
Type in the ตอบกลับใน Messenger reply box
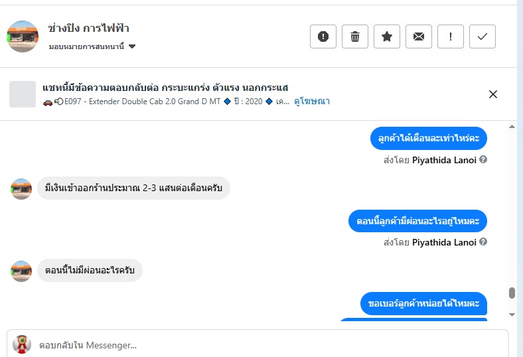point(265,345)
